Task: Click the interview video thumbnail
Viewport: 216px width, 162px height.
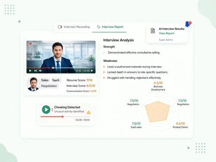Action: coord(61,57)
